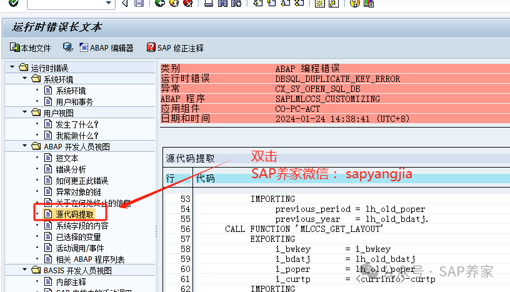Select the 系统环境 document tree item
The height and width of the screenshot is (292, 510).
(71, 91)
